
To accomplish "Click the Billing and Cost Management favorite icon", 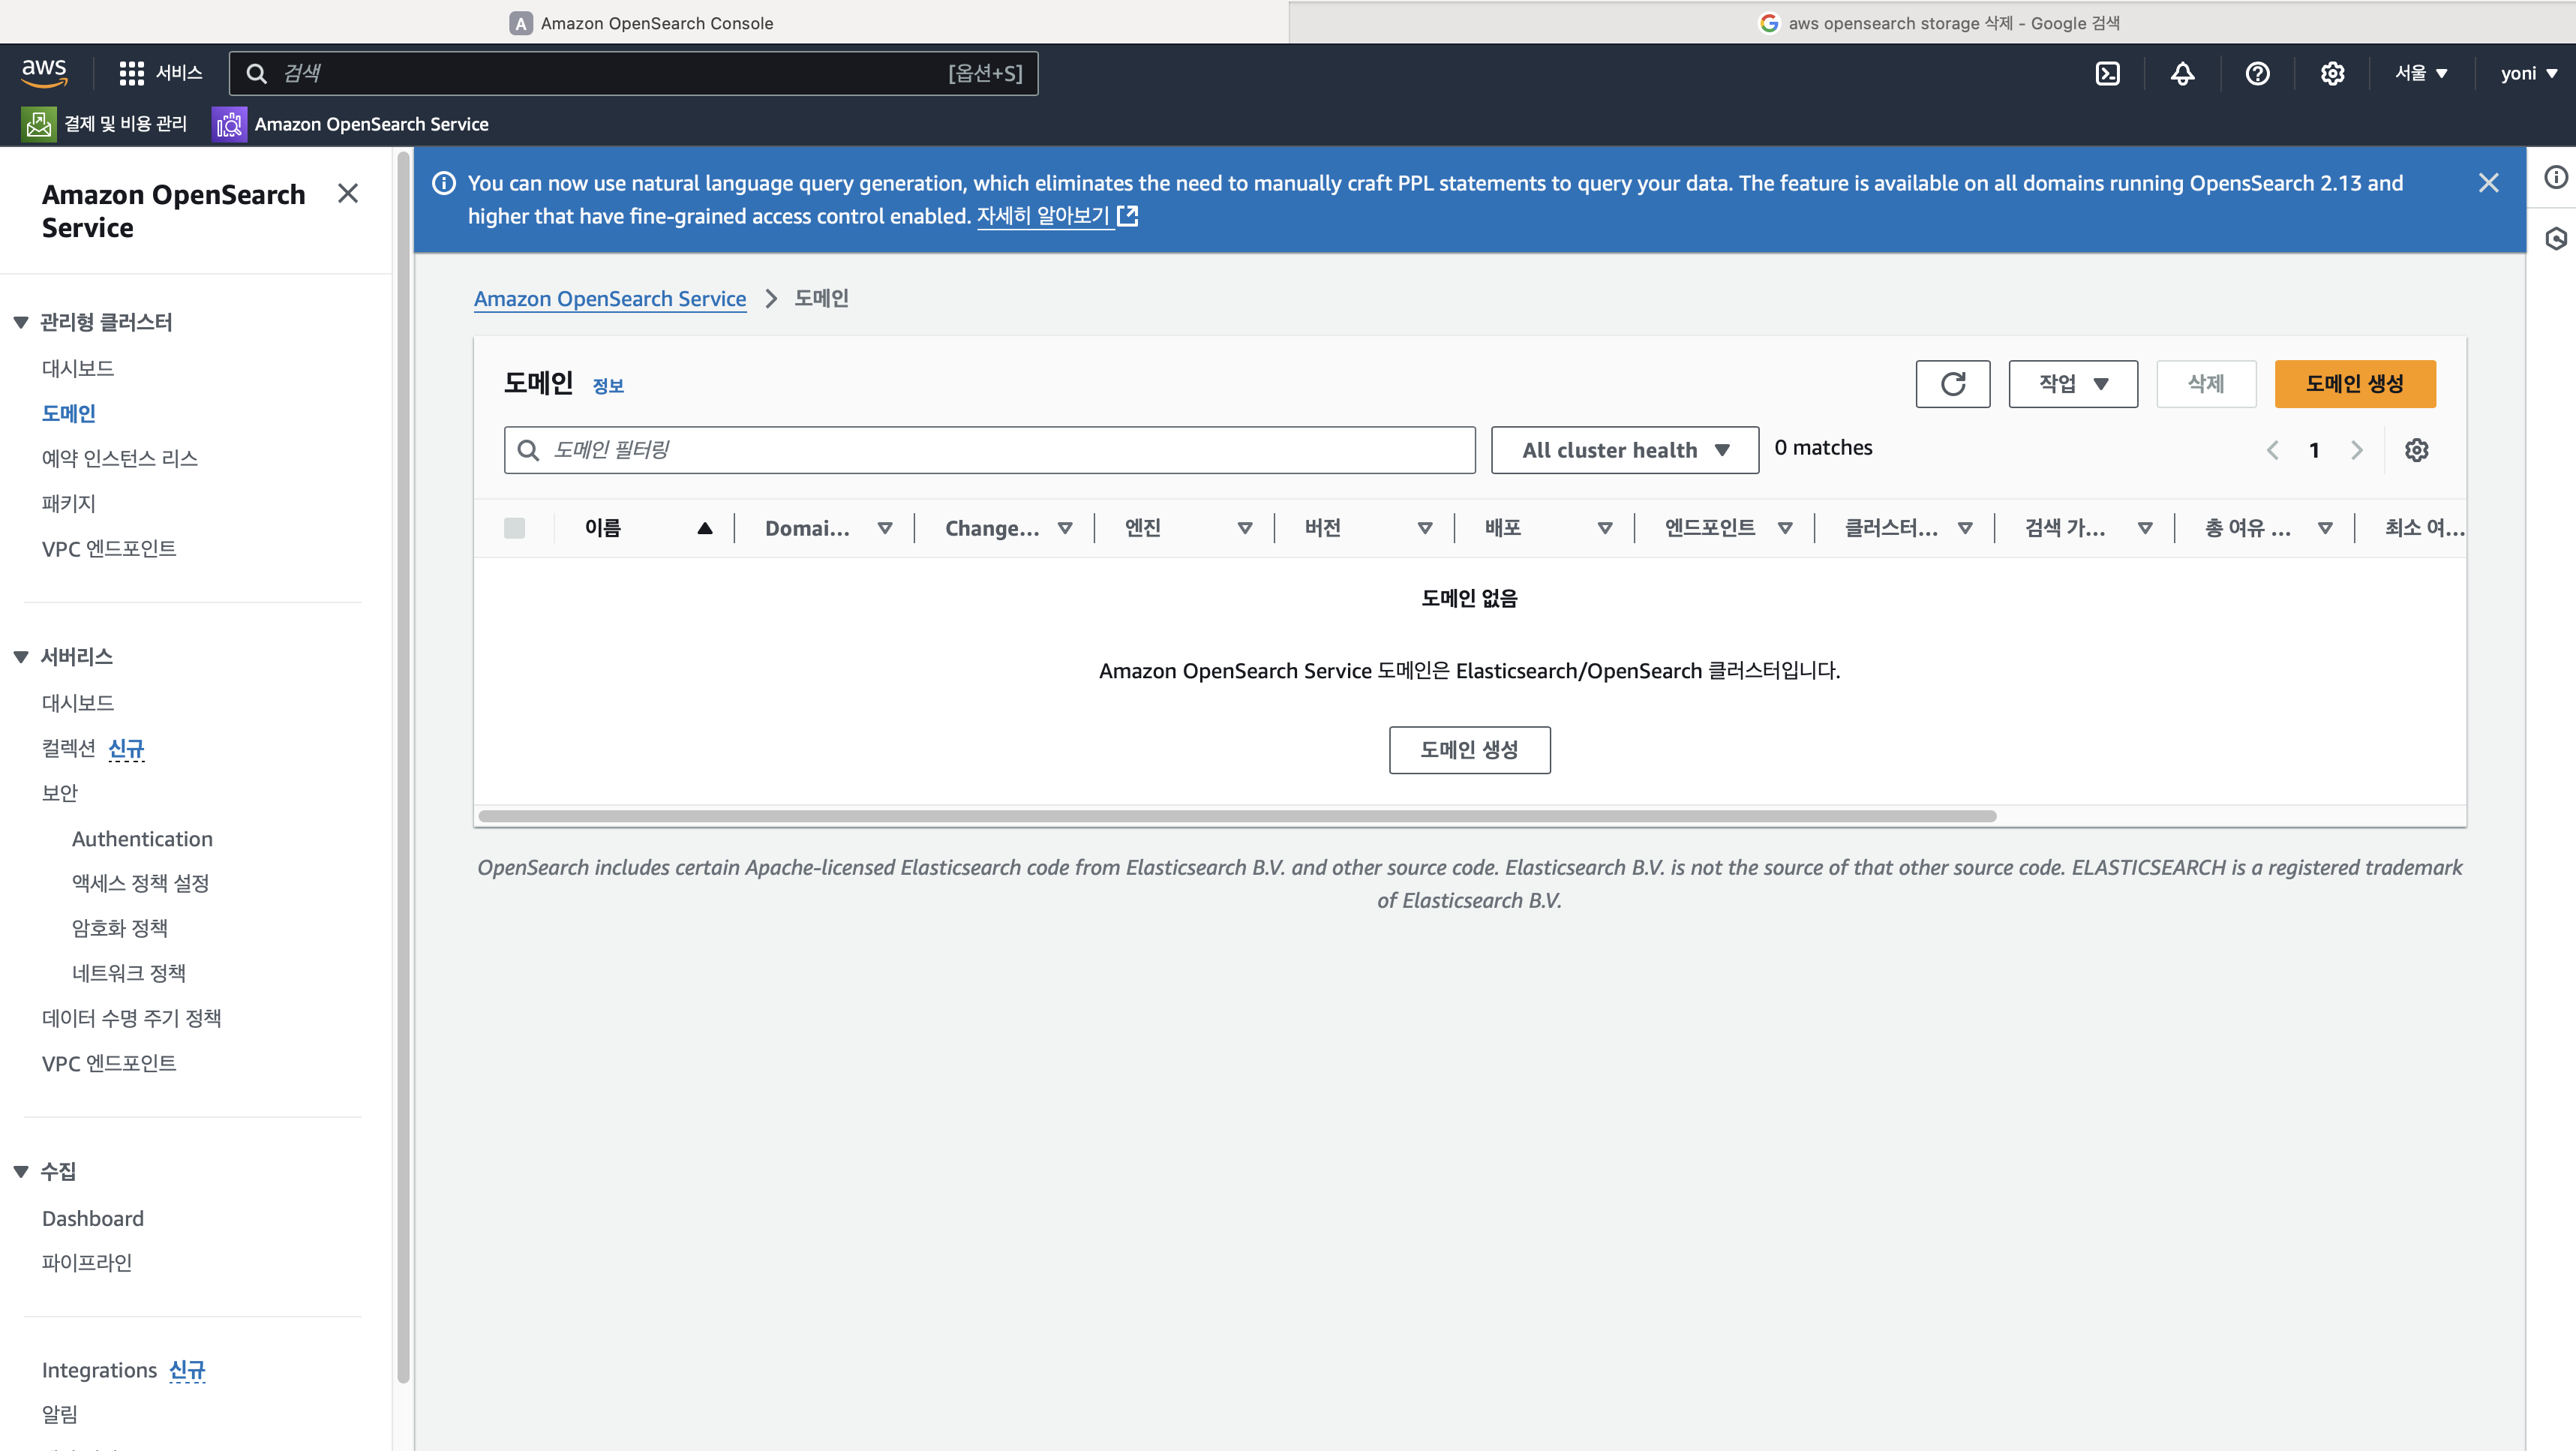I will click(x=38, y=124).
